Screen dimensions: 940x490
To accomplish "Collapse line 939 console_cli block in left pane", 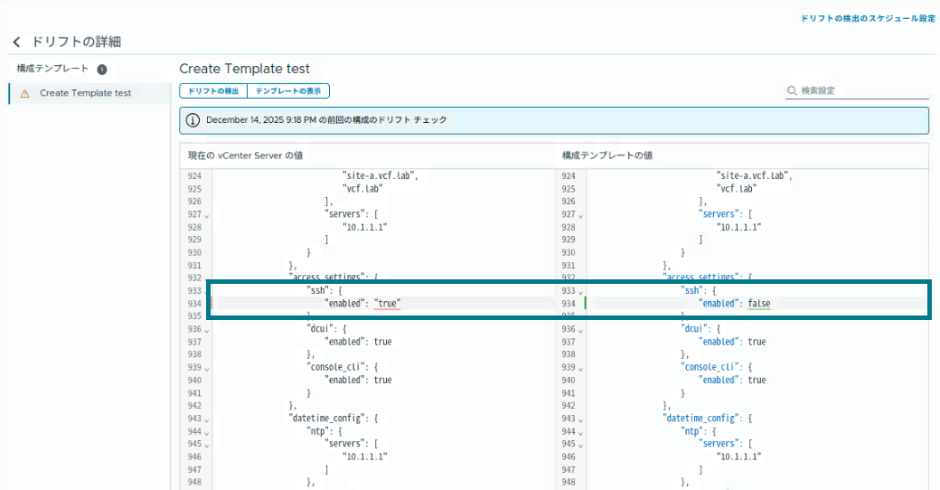I will pos(206,369).
